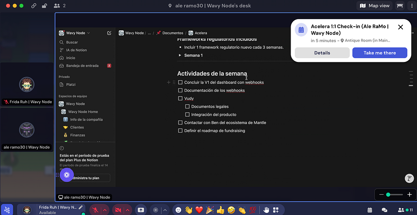The width and height of the screenshot is (417, 215).
Task: Open the emoji picker smiley
Action: [178, 210]
